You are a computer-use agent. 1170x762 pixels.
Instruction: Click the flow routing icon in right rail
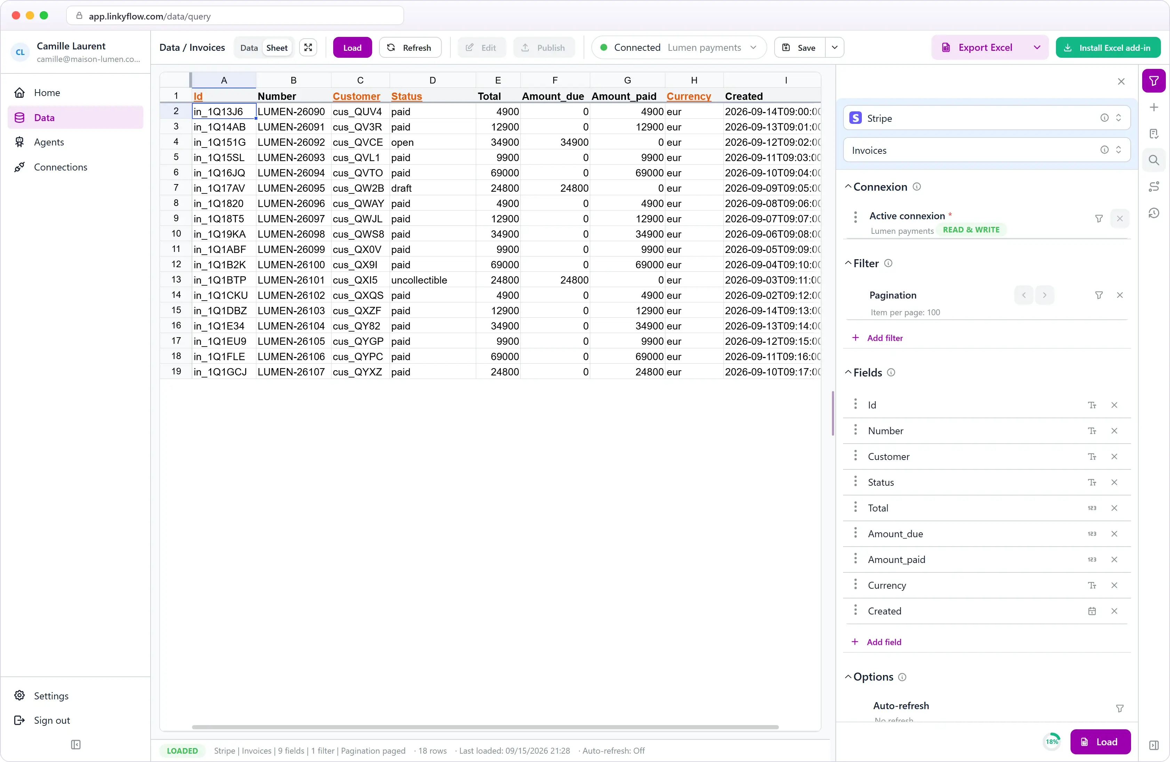1154,186
